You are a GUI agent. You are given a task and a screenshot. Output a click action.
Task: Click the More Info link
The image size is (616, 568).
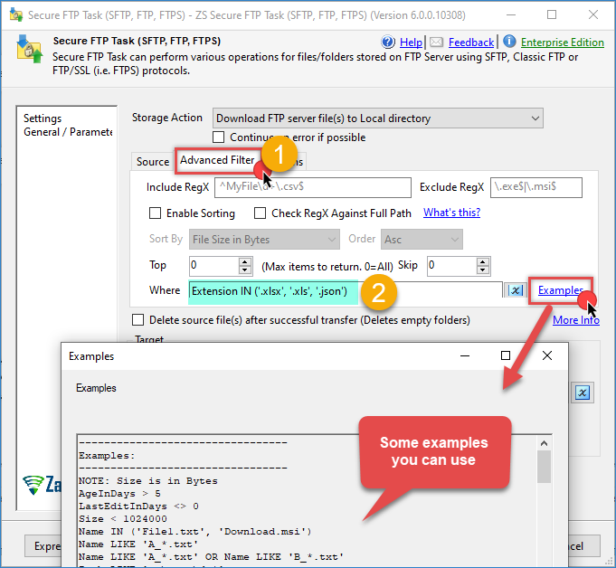pyautogui.click(x=576, y=320)
